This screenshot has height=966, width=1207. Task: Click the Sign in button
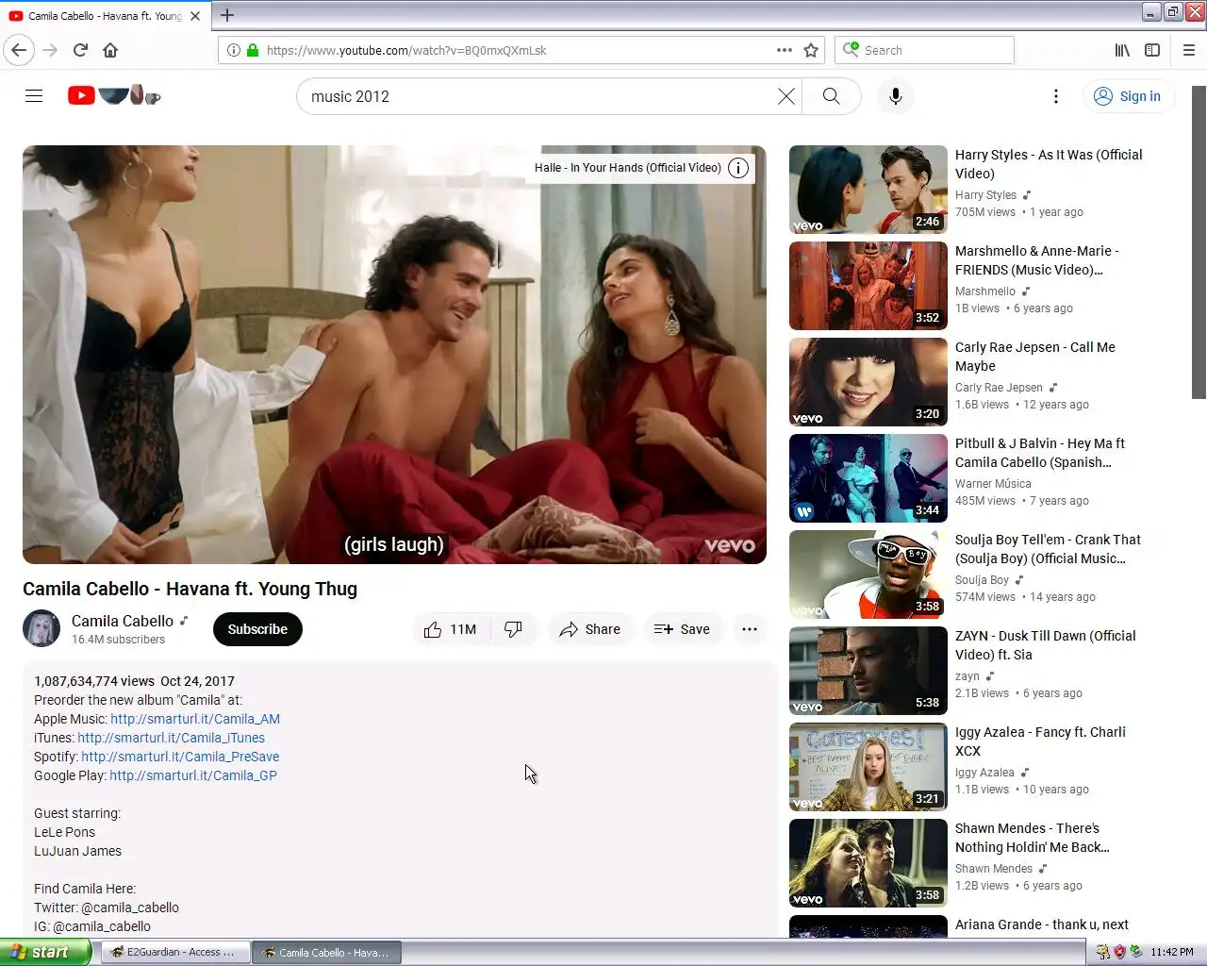pyautogui.click(x=1128, y=96)
